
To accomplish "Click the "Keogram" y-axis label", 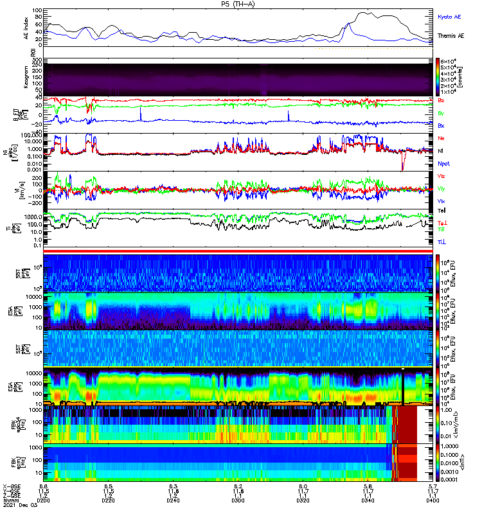I will click(x=26, y=77).
